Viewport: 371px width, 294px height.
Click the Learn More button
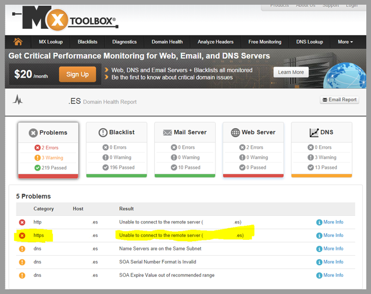[291, 72]
